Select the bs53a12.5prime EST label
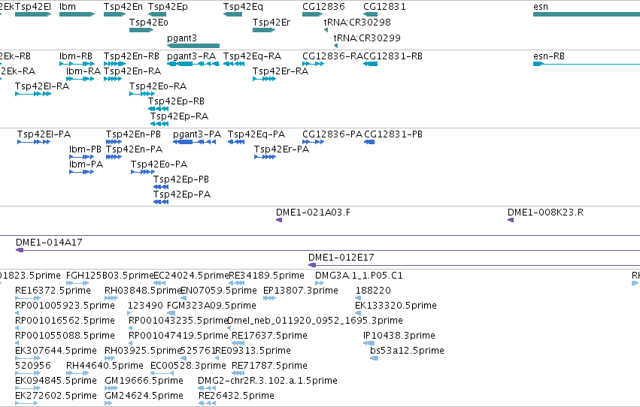 (407, 351)
